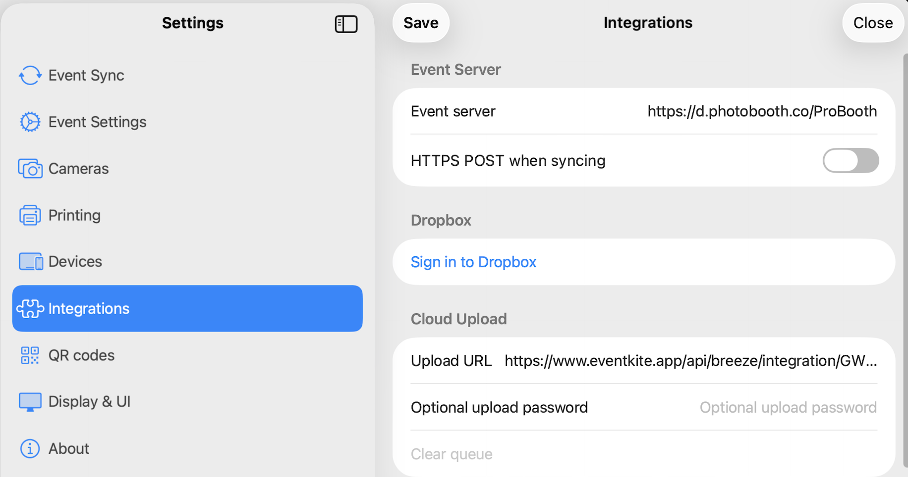Click the Cameras icon in sidebar

[x=30, y=169]
